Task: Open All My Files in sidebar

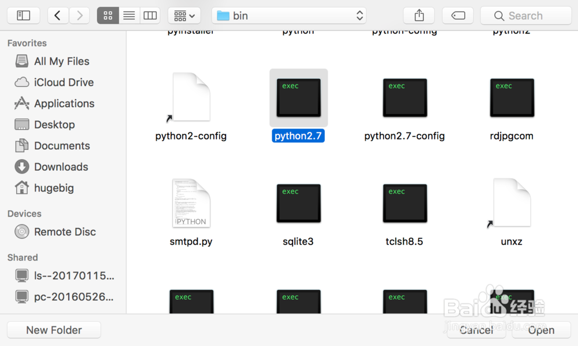Action: pyautogui.click(x=62, y=61)
